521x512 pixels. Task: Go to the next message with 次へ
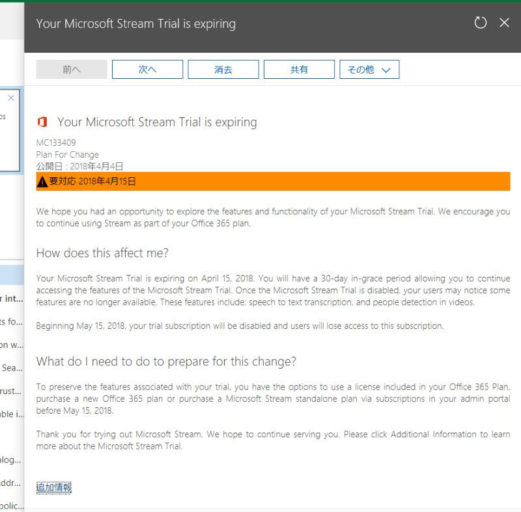pyautogui.click(x=147, y=70)
